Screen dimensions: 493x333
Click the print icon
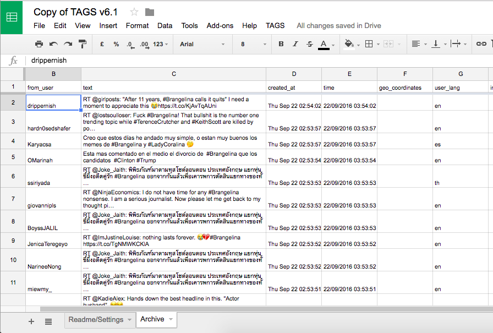coord(39,44)
